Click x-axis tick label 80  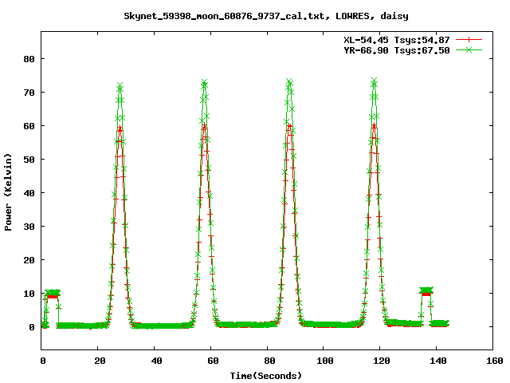(269, 361)
